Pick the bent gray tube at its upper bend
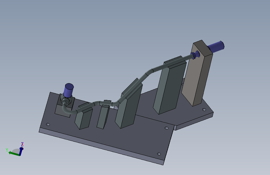This screenshot has width=270, height=175. (149, 72)
